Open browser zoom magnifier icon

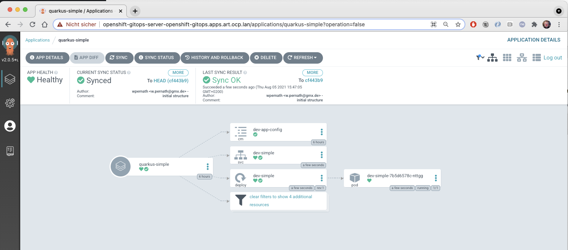point(445,24)
